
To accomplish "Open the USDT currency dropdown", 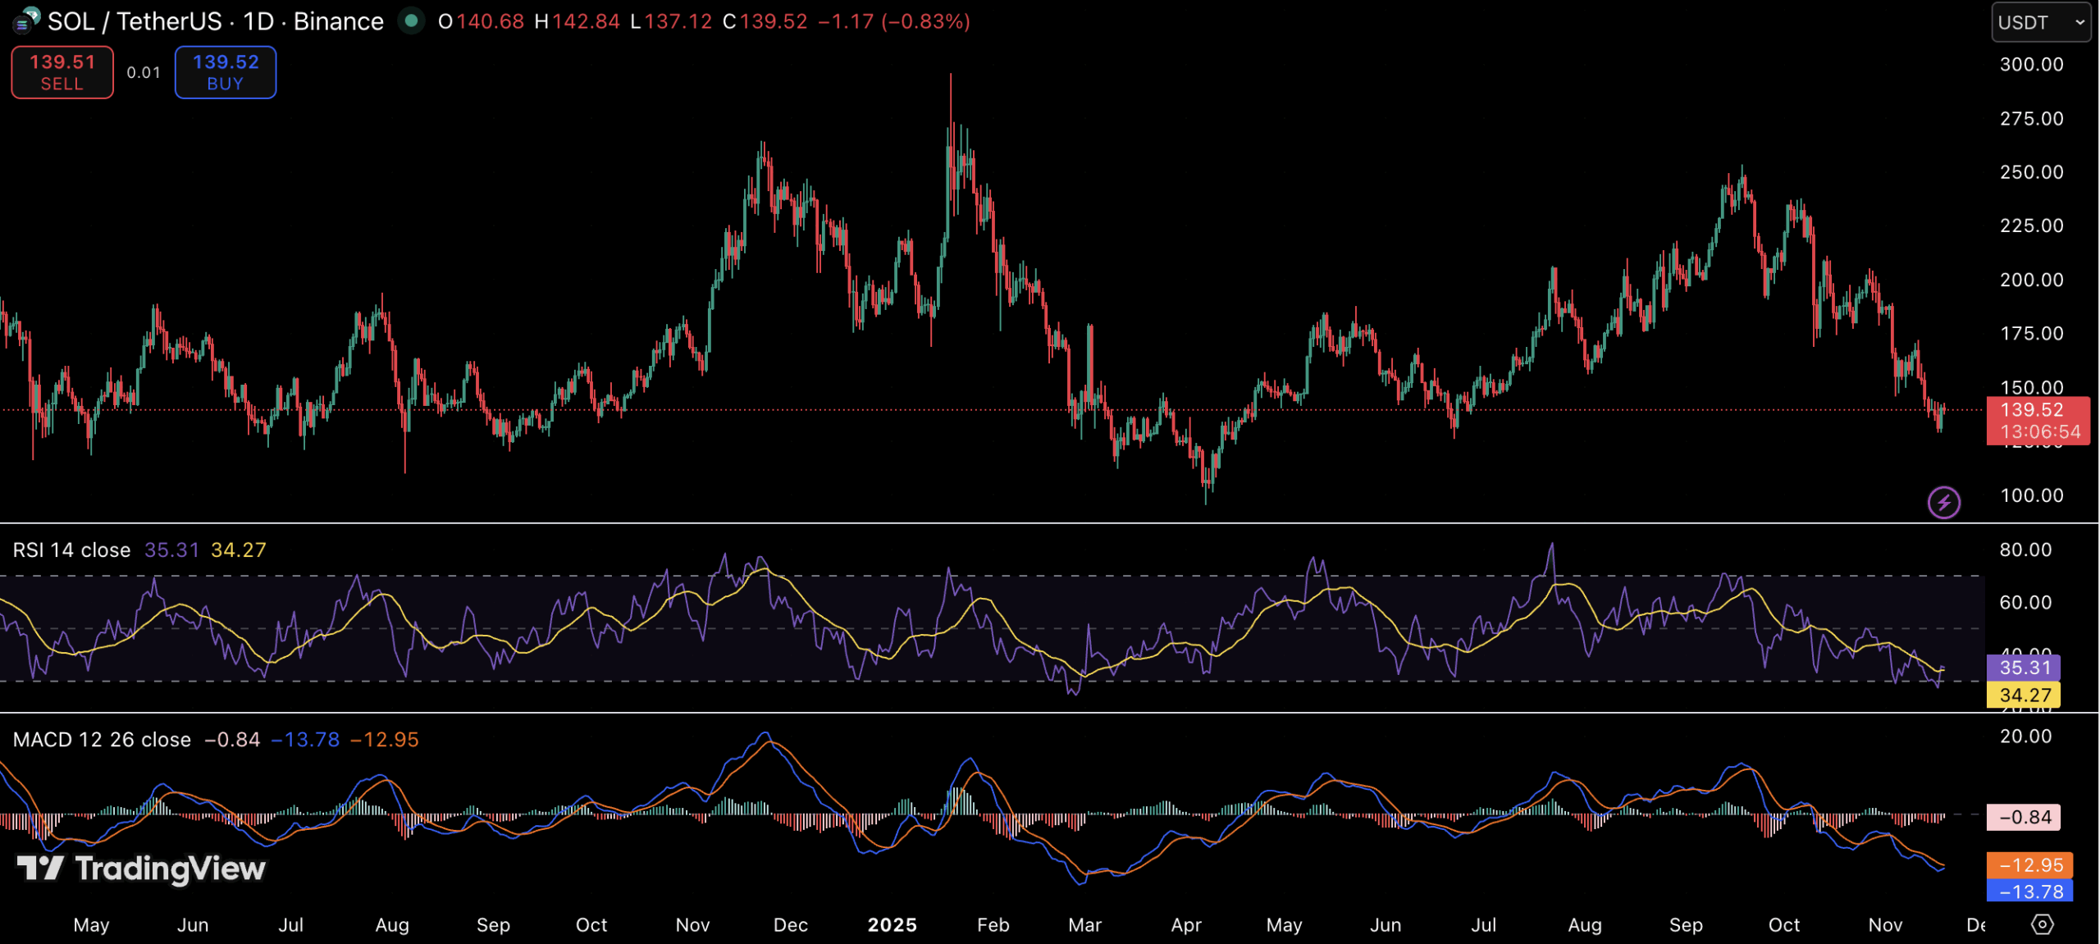I will point(2040,22).
